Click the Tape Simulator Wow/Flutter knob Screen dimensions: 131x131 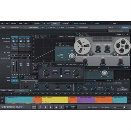(107, 48)
